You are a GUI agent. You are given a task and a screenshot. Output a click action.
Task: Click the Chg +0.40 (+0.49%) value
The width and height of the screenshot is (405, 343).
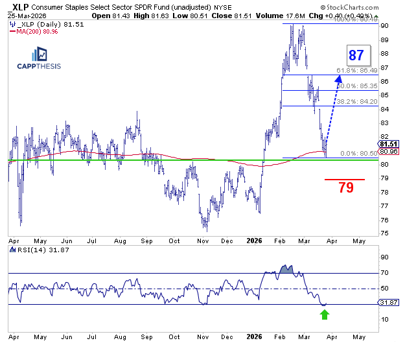pos(340,16)
